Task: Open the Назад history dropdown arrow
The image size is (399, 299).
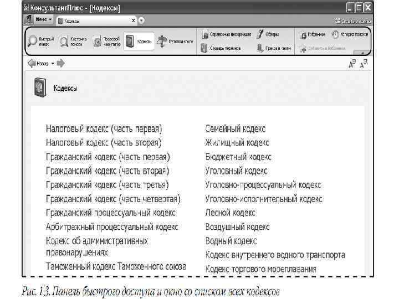Action: (53, 63)
